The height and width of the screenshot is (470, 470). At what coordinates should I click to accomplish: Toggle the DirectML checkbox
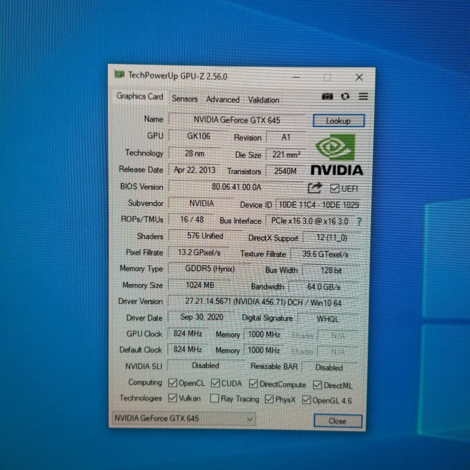click(x=317, y=385)
